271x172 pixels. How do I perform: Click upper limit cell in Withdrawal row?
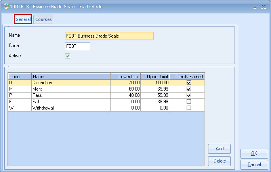[155, 108]
